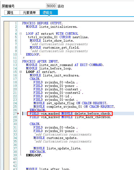This screenshot has height=170, width=134.
Task: Collapse the LOOP AT extract WITH CONTROL block
Action: coord(21,34)
